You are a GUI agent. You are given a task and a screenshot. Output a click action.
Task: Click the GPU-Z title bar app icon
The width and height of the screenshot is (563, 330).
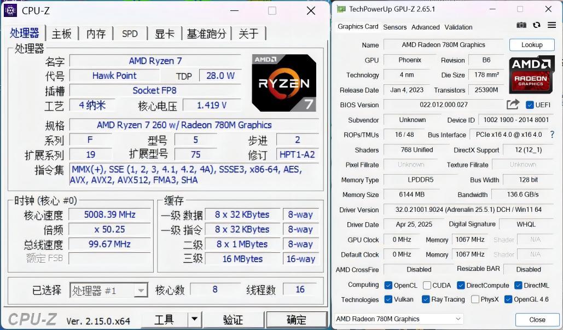tap(341, 9)
